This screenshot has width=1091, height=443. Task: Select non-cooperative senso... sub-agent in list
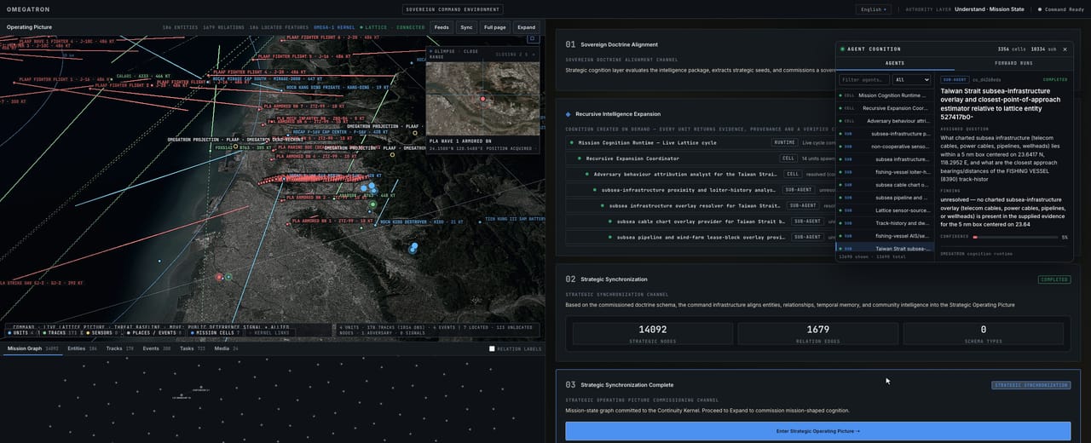885,147
